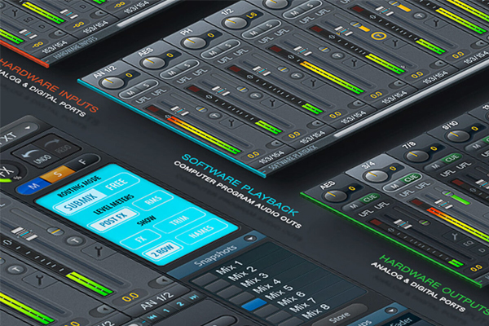Toggle CUE on Hardware Outputs 3/4 channel
Viewport: 489px width, 326px height.
[411, 178]
